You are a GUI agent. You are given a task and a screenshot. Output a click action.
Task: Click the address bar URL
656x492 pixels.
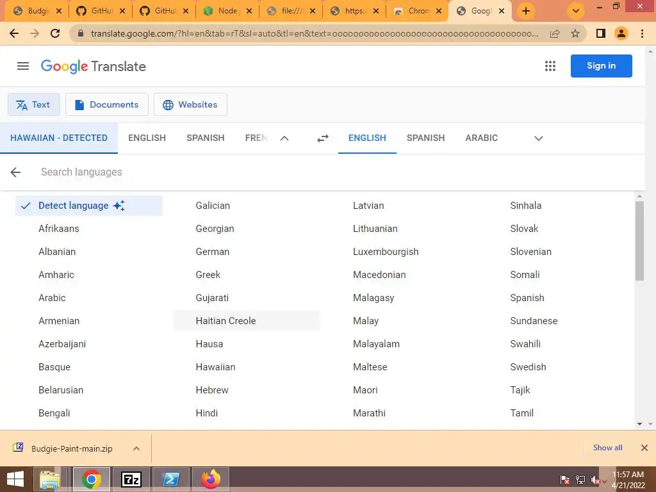[314, 33]
